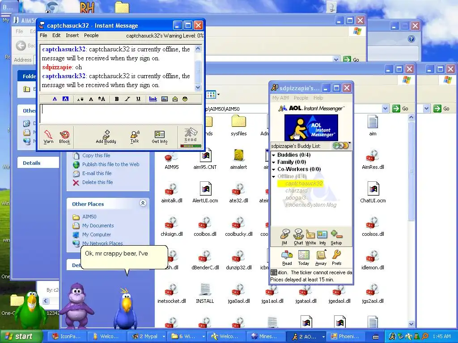This screenshot has height=343, width=458.
Task: Toggle bold formatting in the IM toolbar
Action: click(x=117, y=99)
